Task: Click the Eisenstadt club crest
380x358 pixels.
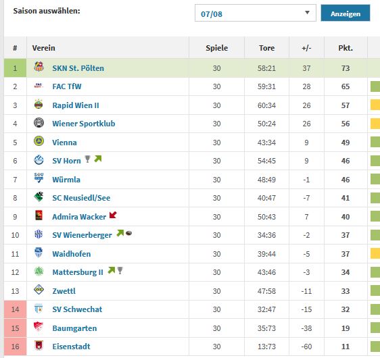Action: (x=39, y=345)
